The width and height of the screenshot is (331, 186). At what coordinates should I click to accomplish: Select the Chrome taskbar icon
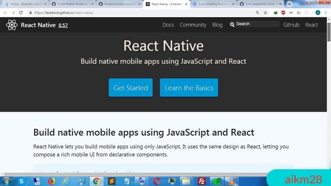(x=97, y=181)
